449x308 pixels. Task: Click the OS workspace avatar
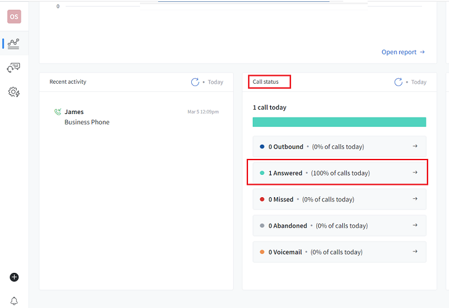coord(14,17)
